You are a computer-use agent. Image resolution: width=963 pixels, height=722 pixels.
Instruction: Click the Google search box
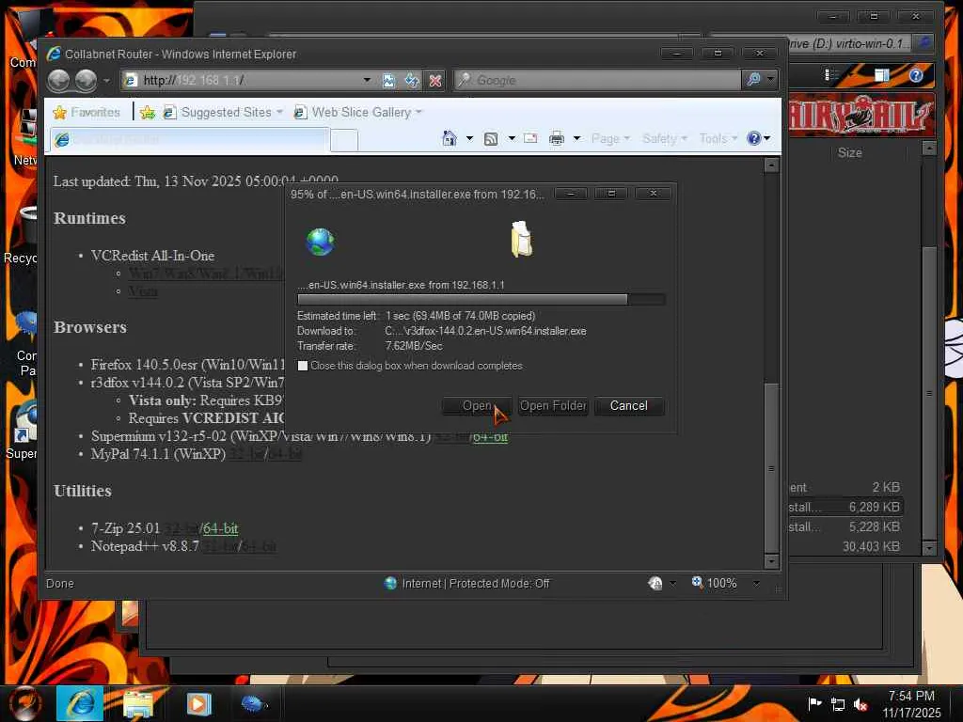point(597,80)
